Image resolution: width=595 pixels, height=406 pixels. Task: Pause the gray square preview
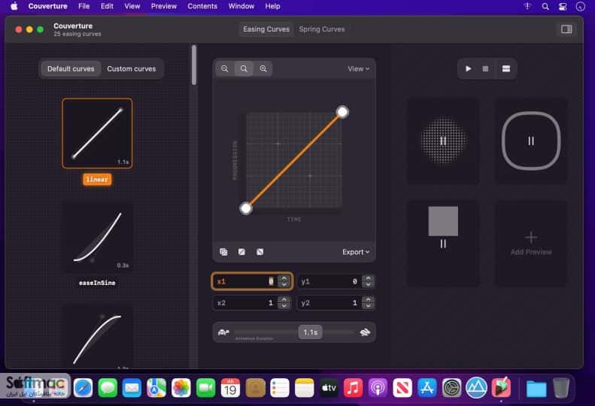(443, 243)
